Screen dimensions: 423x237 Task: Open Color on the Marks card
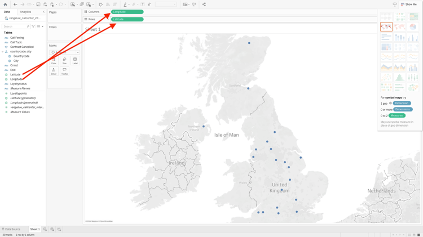click(x=54, y=61)
